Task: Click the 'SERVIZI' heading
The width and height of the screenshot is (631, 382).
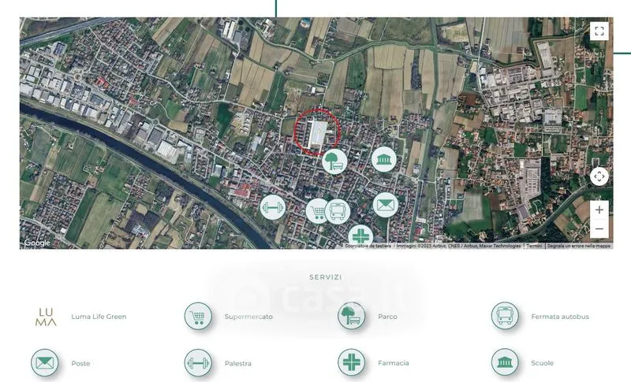Action: (326, 277)
